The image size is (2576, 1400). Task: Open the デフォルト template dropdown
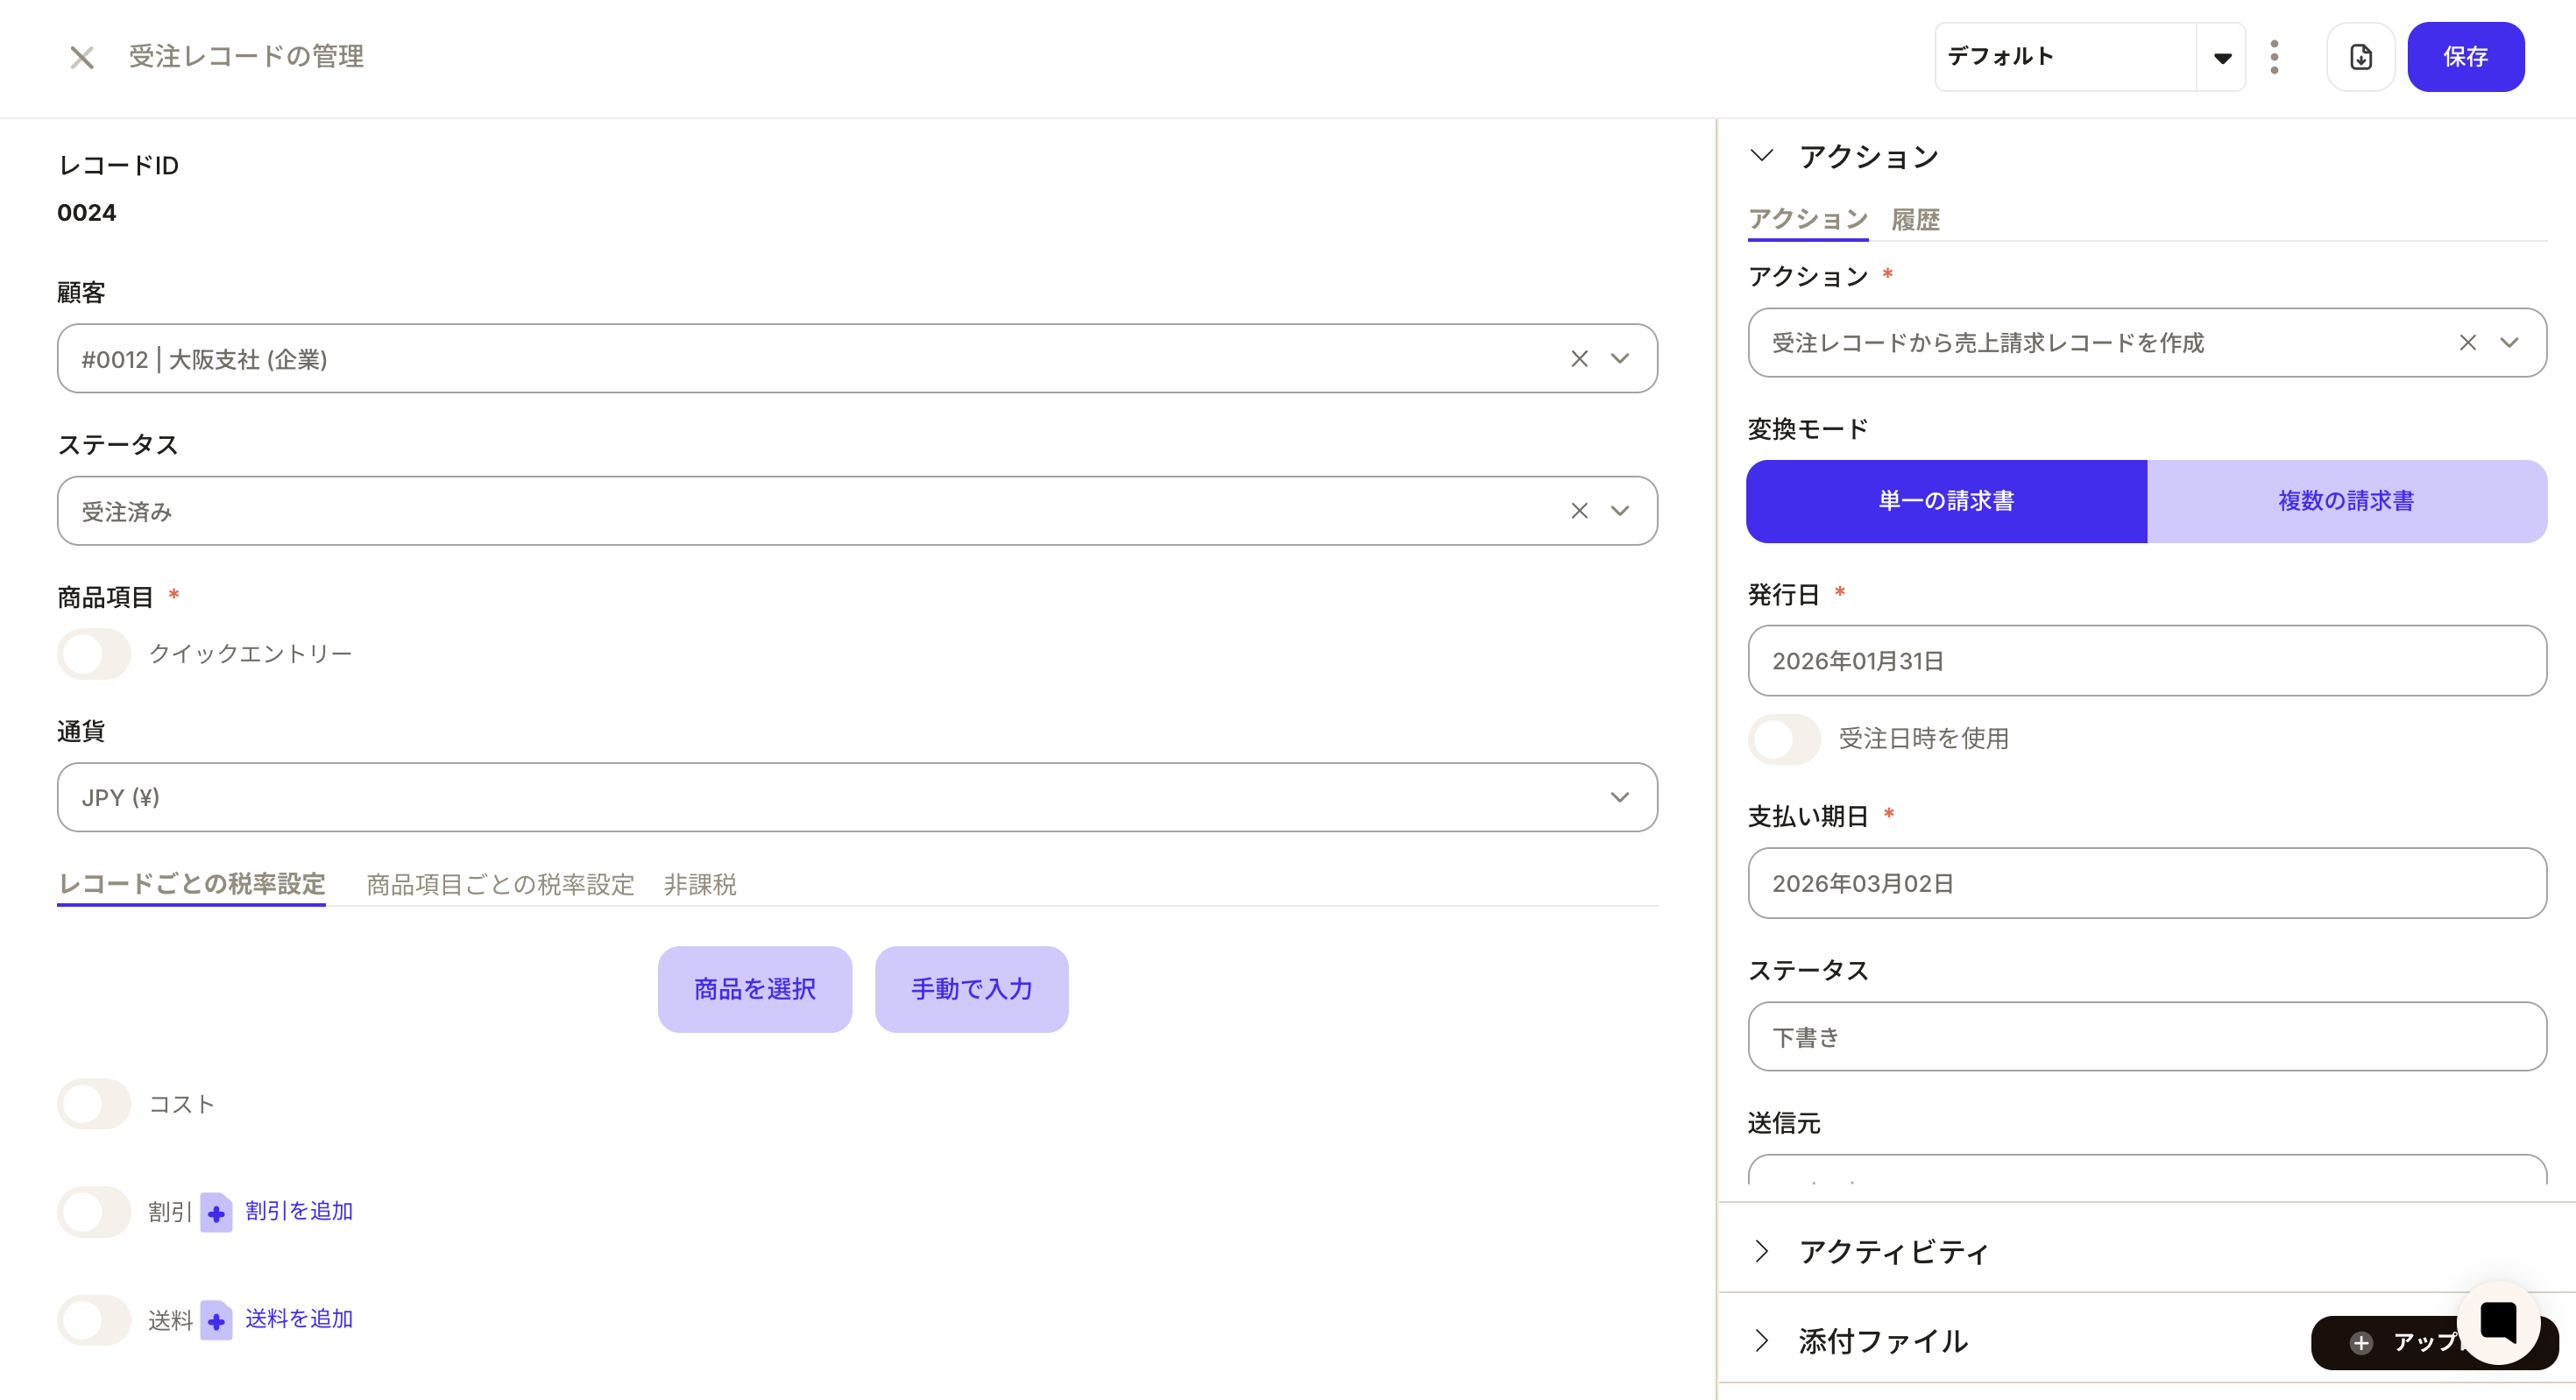2221,57
